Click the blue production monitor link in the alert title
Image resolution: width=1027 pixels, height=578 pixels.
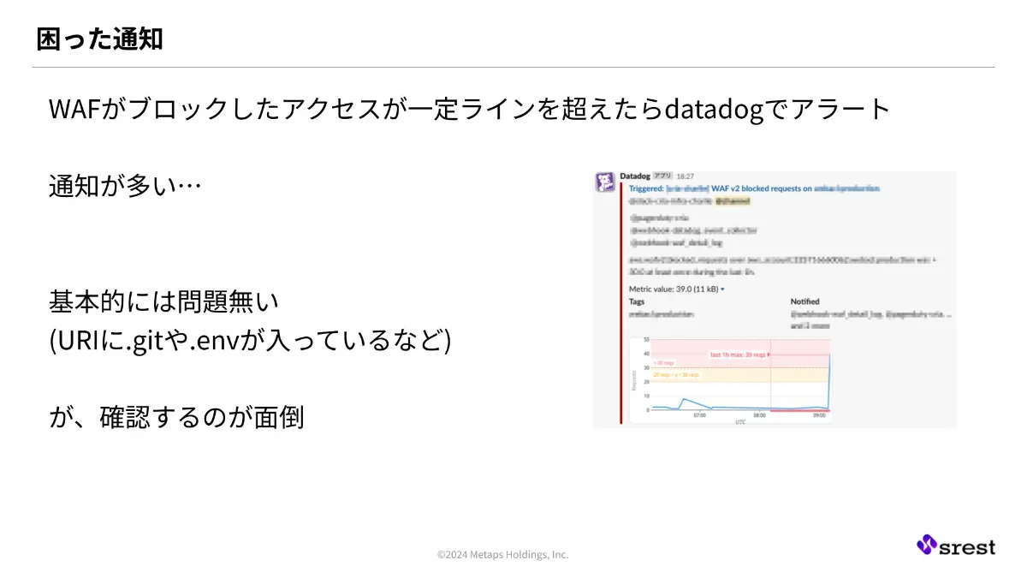846,188
